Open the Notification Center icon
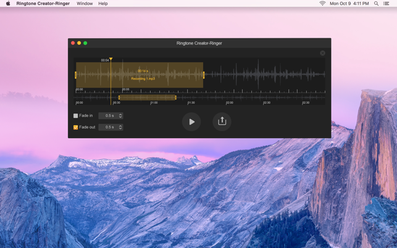Screen dimensions: 397x248 pos(387,4)
